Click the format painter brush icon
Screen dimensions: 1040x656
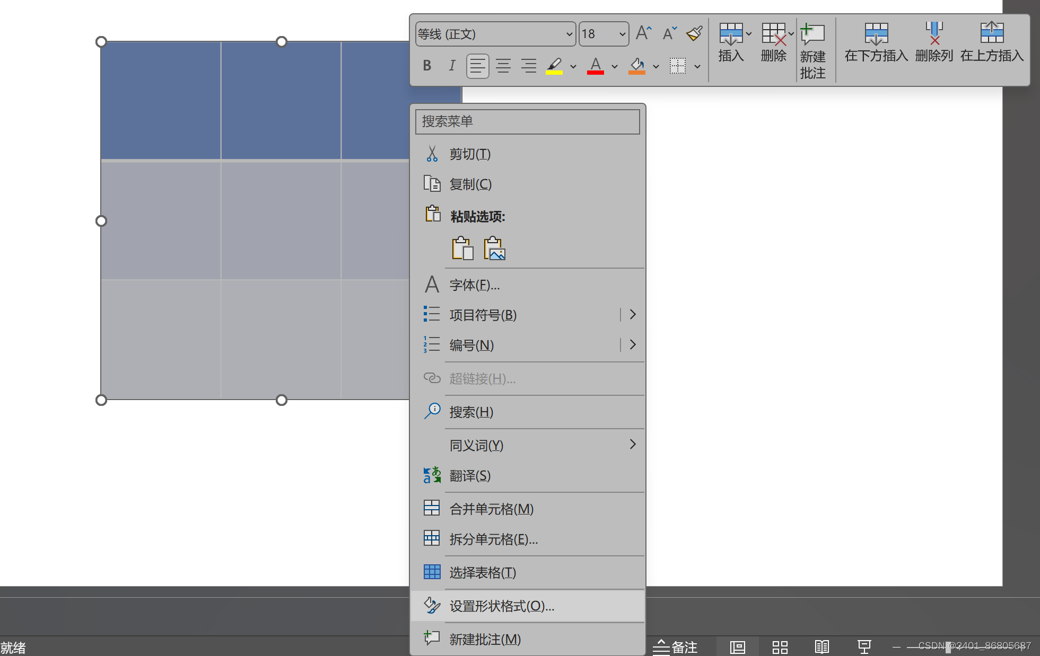tap(694, 33)
